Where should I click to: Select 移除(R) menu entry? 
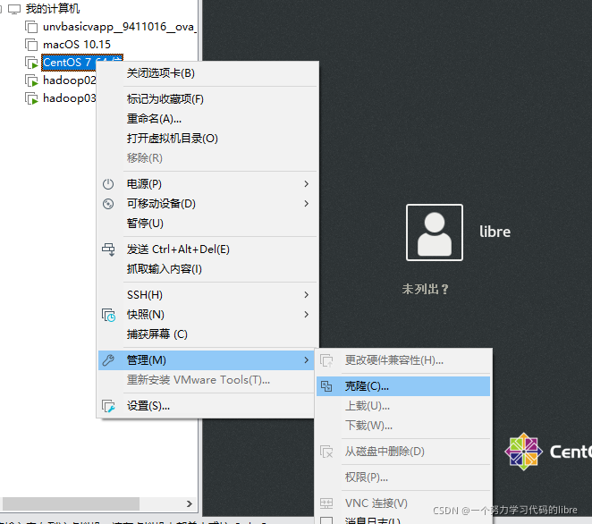coord(207,158)
